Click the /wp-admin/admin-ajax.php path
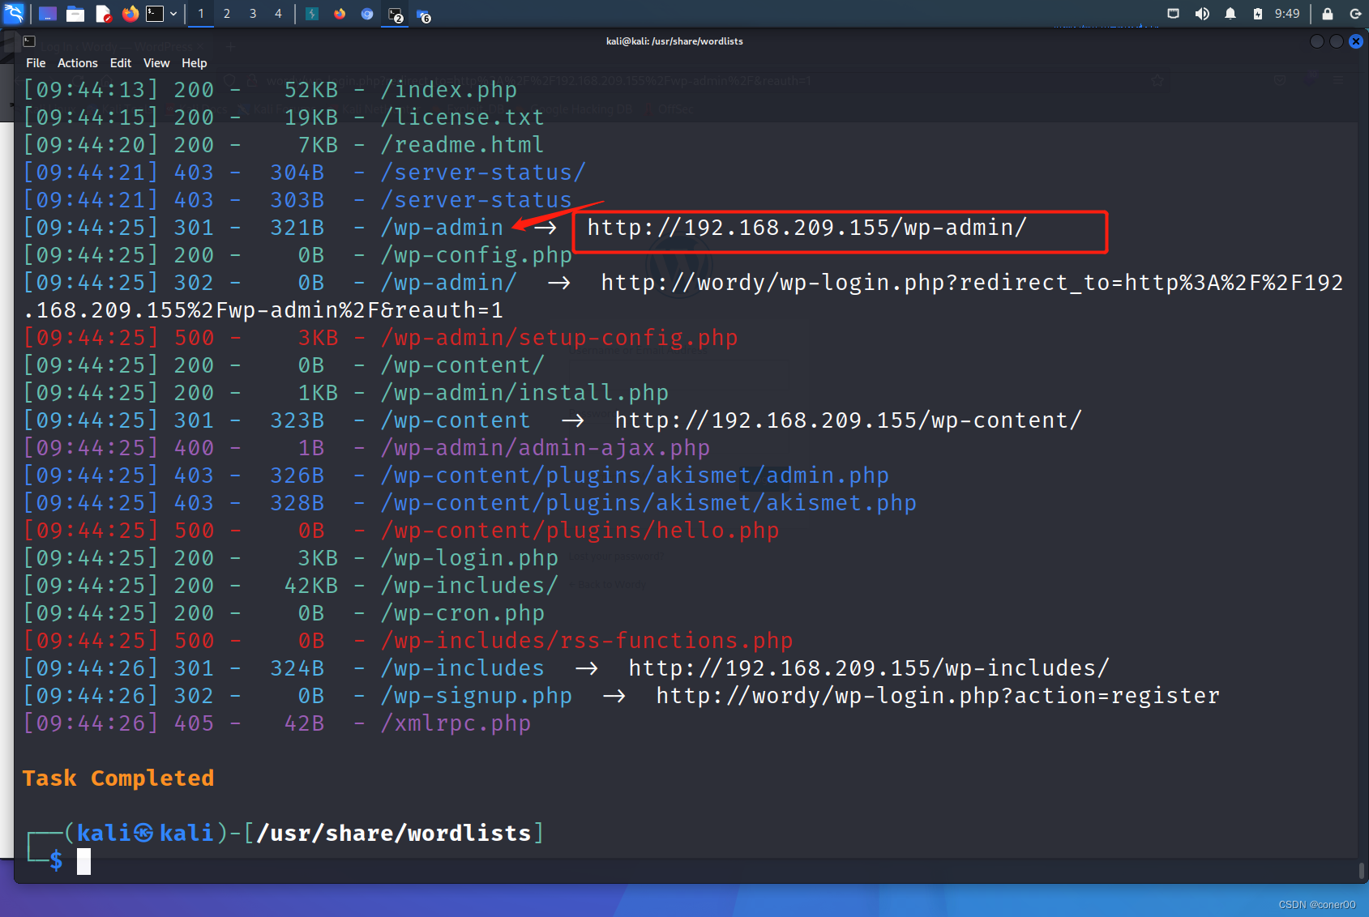 [x=545, y=448]
